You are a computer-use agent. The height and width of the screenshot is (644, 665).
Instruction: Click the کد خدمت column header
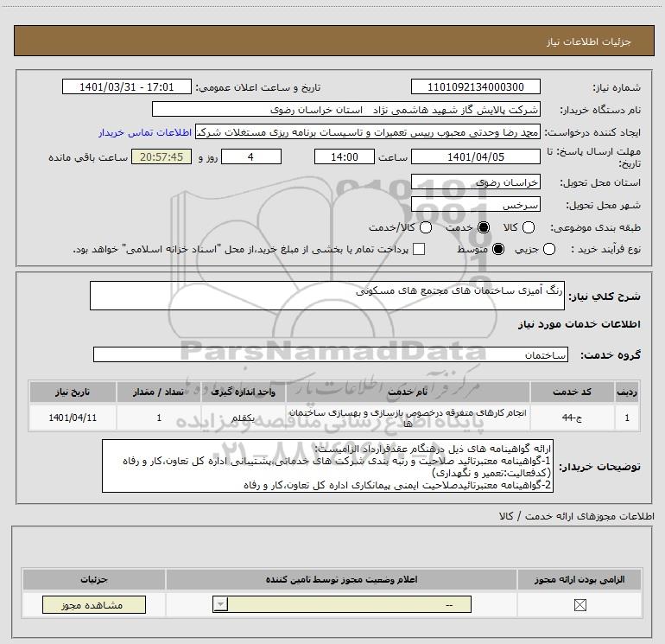[572, 392]
